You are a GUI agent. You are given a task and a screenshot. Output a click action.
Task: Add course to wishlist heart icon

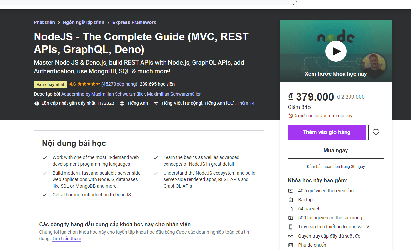pos(376,132)
